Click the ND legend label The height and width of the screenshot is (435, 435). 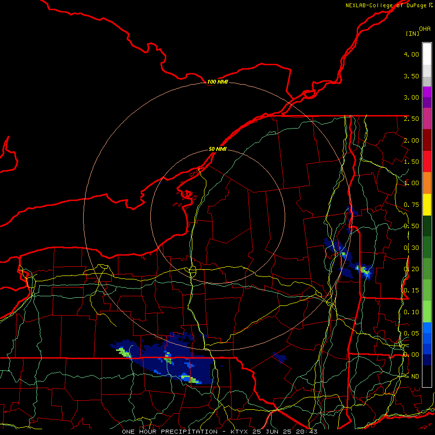pos(415,377)
